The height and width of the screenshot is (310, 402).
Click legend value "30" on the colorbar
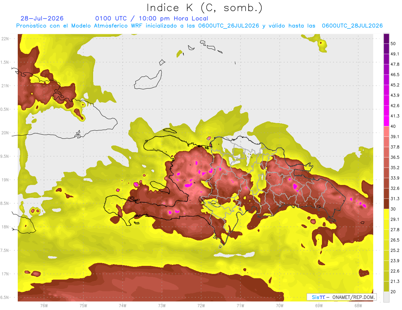394,209
